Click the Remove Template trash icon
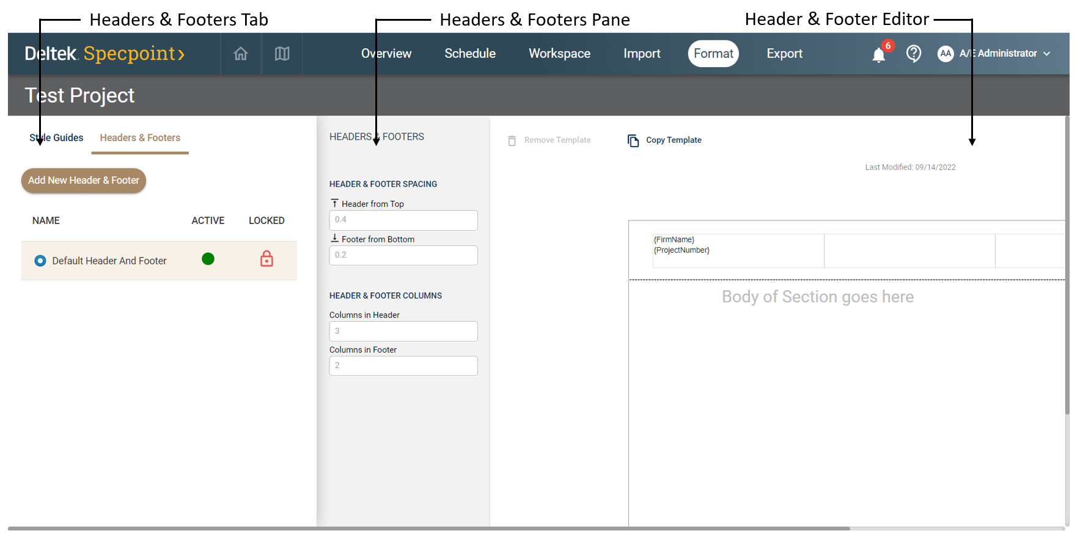This screenshot has height=539, width=1080. (x=512, y=140)
